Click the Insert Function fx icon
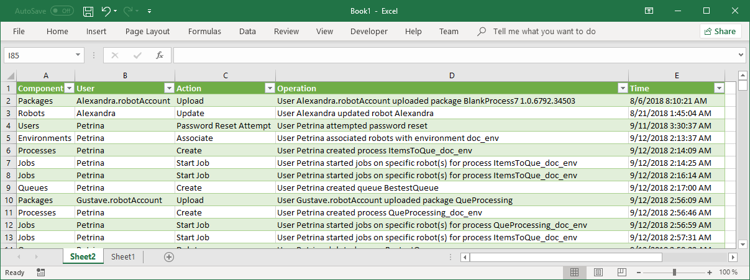 [160, 55]
